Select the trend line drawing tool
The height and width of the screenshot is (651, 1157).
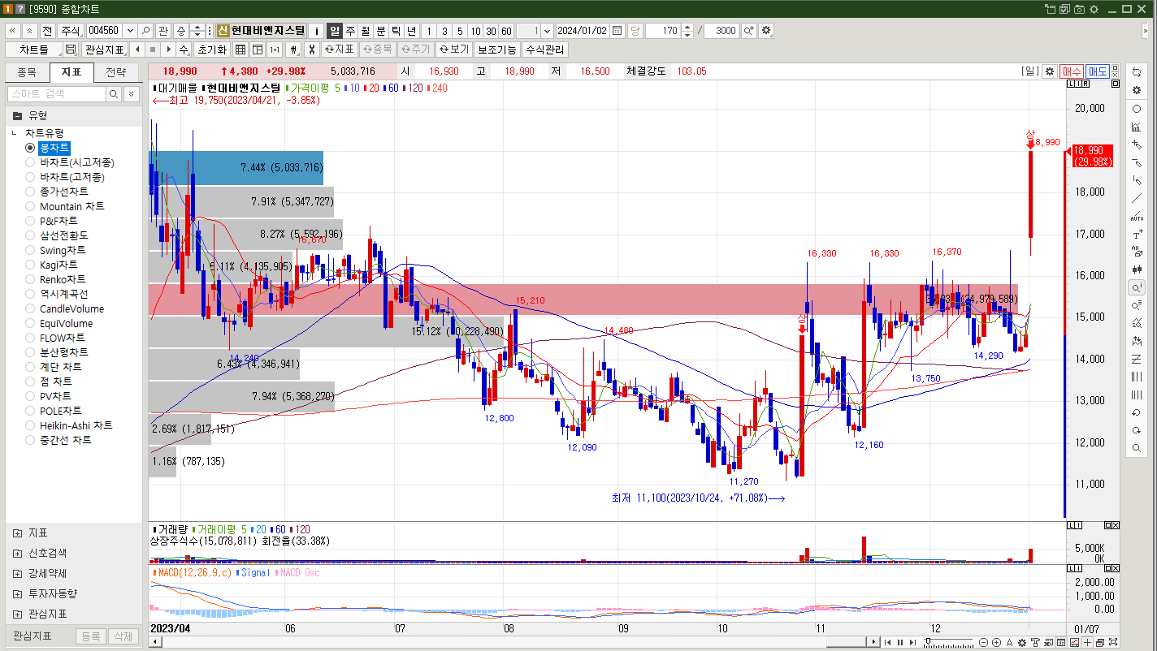pos(1137,198)
